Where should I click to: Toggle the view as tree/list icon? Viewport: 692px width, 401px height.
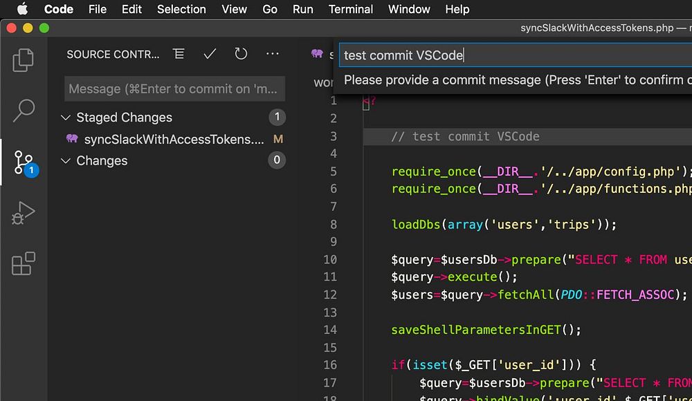click(x=179, y=54)
